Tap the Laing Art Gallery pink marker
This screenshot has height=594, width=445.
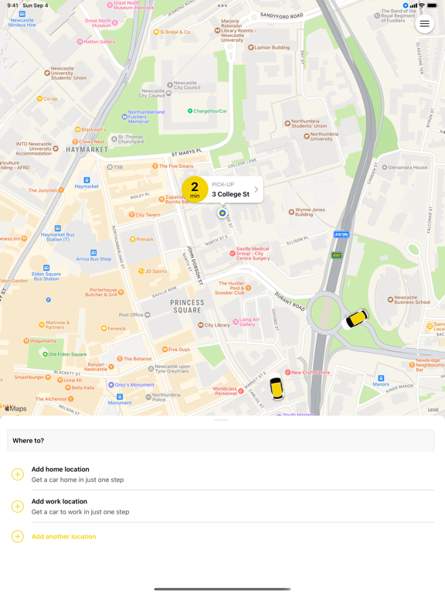[236, 322]
